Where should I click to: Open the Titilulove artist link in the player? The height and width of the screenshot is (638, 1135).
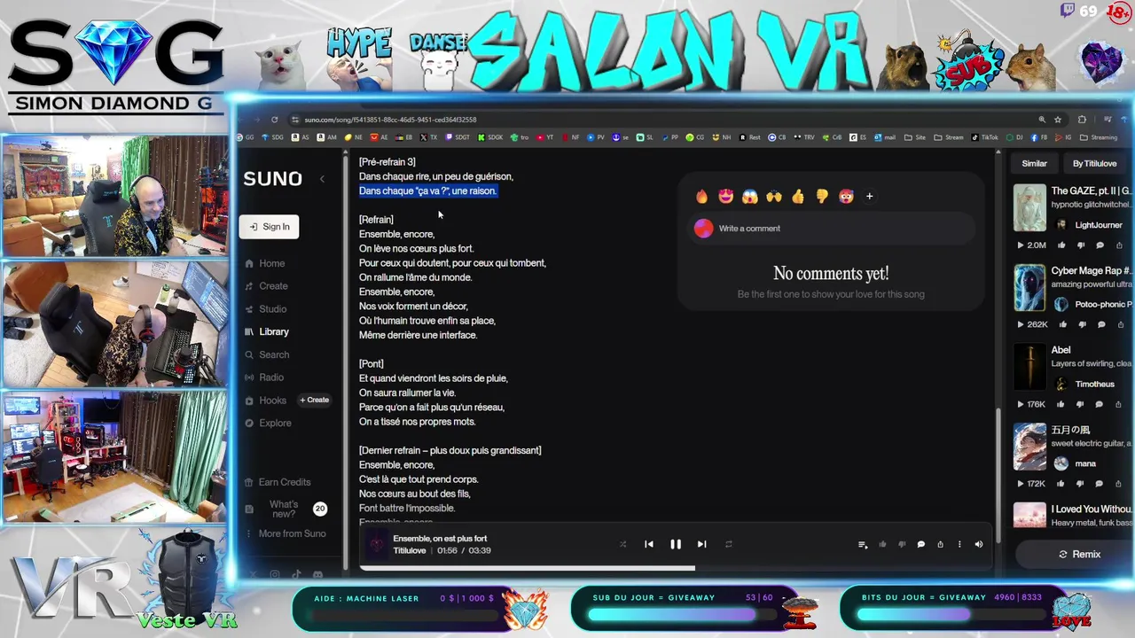410,550
